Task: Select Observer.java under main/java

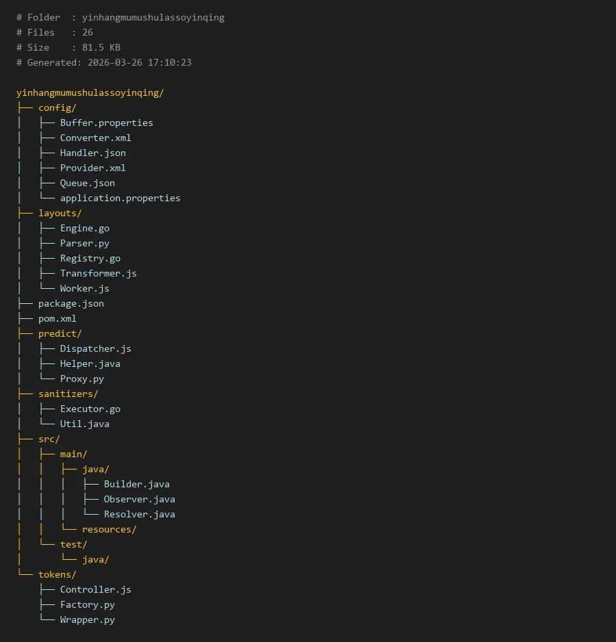Action: coord(139,500)
